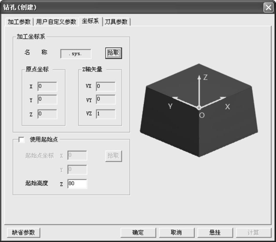Click origin point O in the preview
Screen dimensions: 276x242
tap(199, 108)
